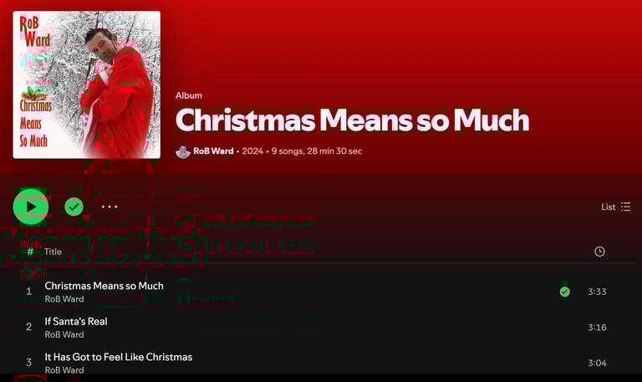The height and width of the screenshot is (382, 642).
Task: Toggle the saved-to-library checkmark beside the play button
Action: (x=74, y=206)
